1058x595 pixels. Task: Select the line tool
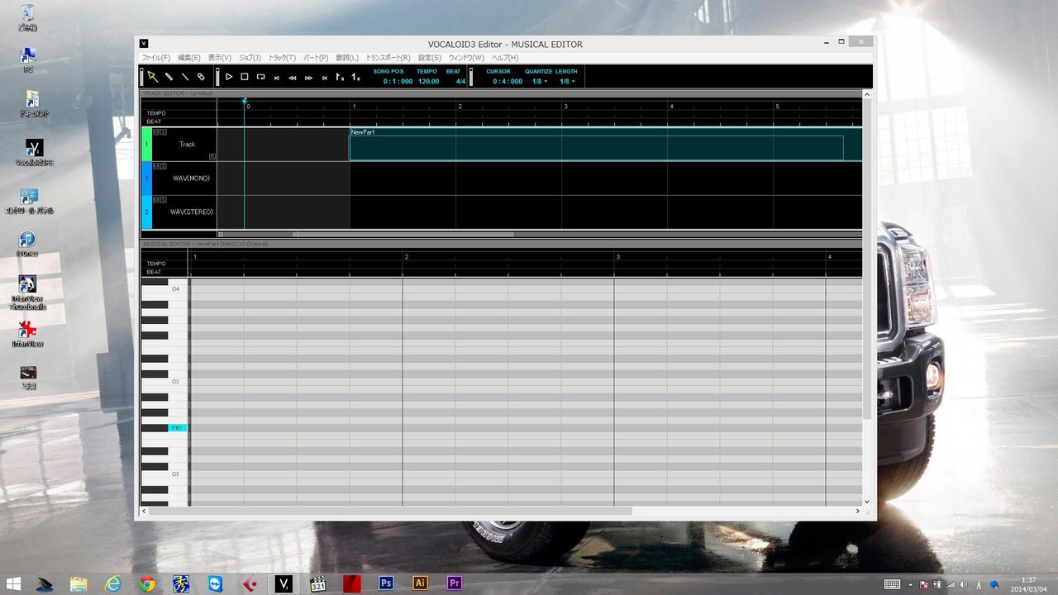coord(185,77)
